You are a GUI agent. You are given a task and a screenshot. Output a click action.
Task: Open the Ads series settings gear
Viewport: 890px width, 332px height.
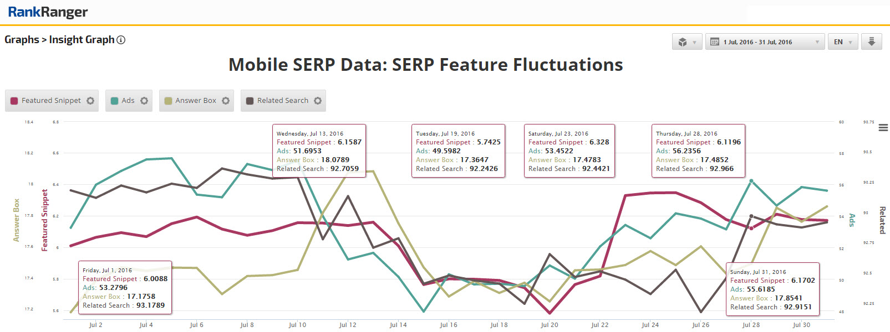tap(144, 101)
